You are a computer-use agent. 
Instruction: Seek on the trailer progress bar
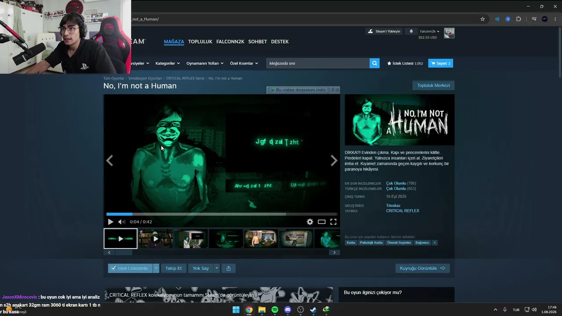point(222,214)
